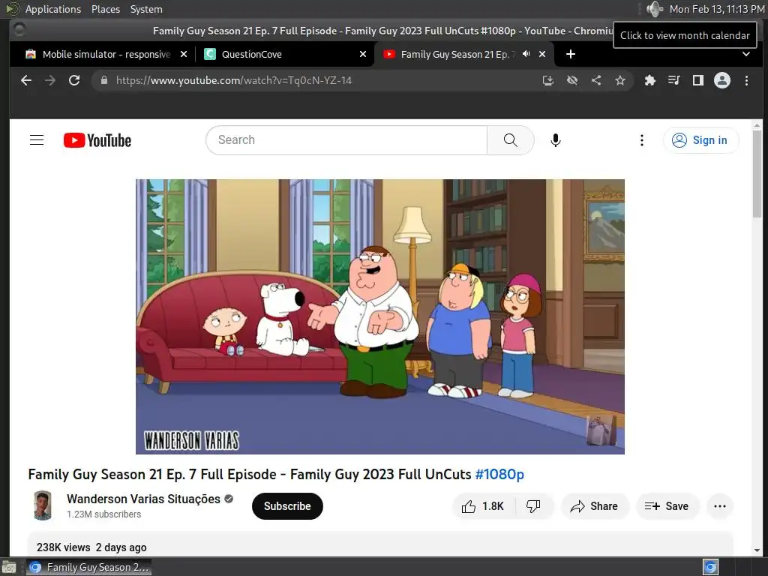The height and width of the screenshot is (576, 768).
Task: Expand the tab search dropdown arrow
Action: 746,54
